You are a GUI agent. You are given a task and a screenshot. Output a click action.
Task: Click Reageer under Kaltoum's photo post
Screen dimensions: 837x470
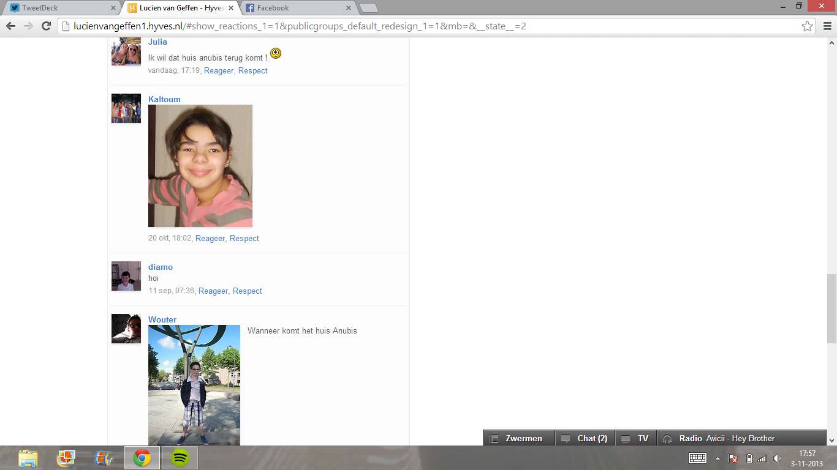click(210, 238)
